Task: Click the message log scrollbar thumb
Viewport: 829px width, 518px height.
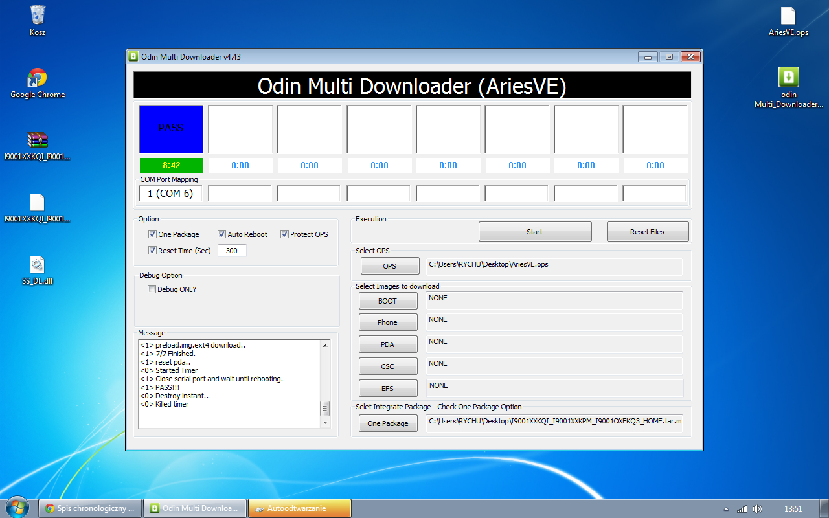Action: (x=325, y=408)
